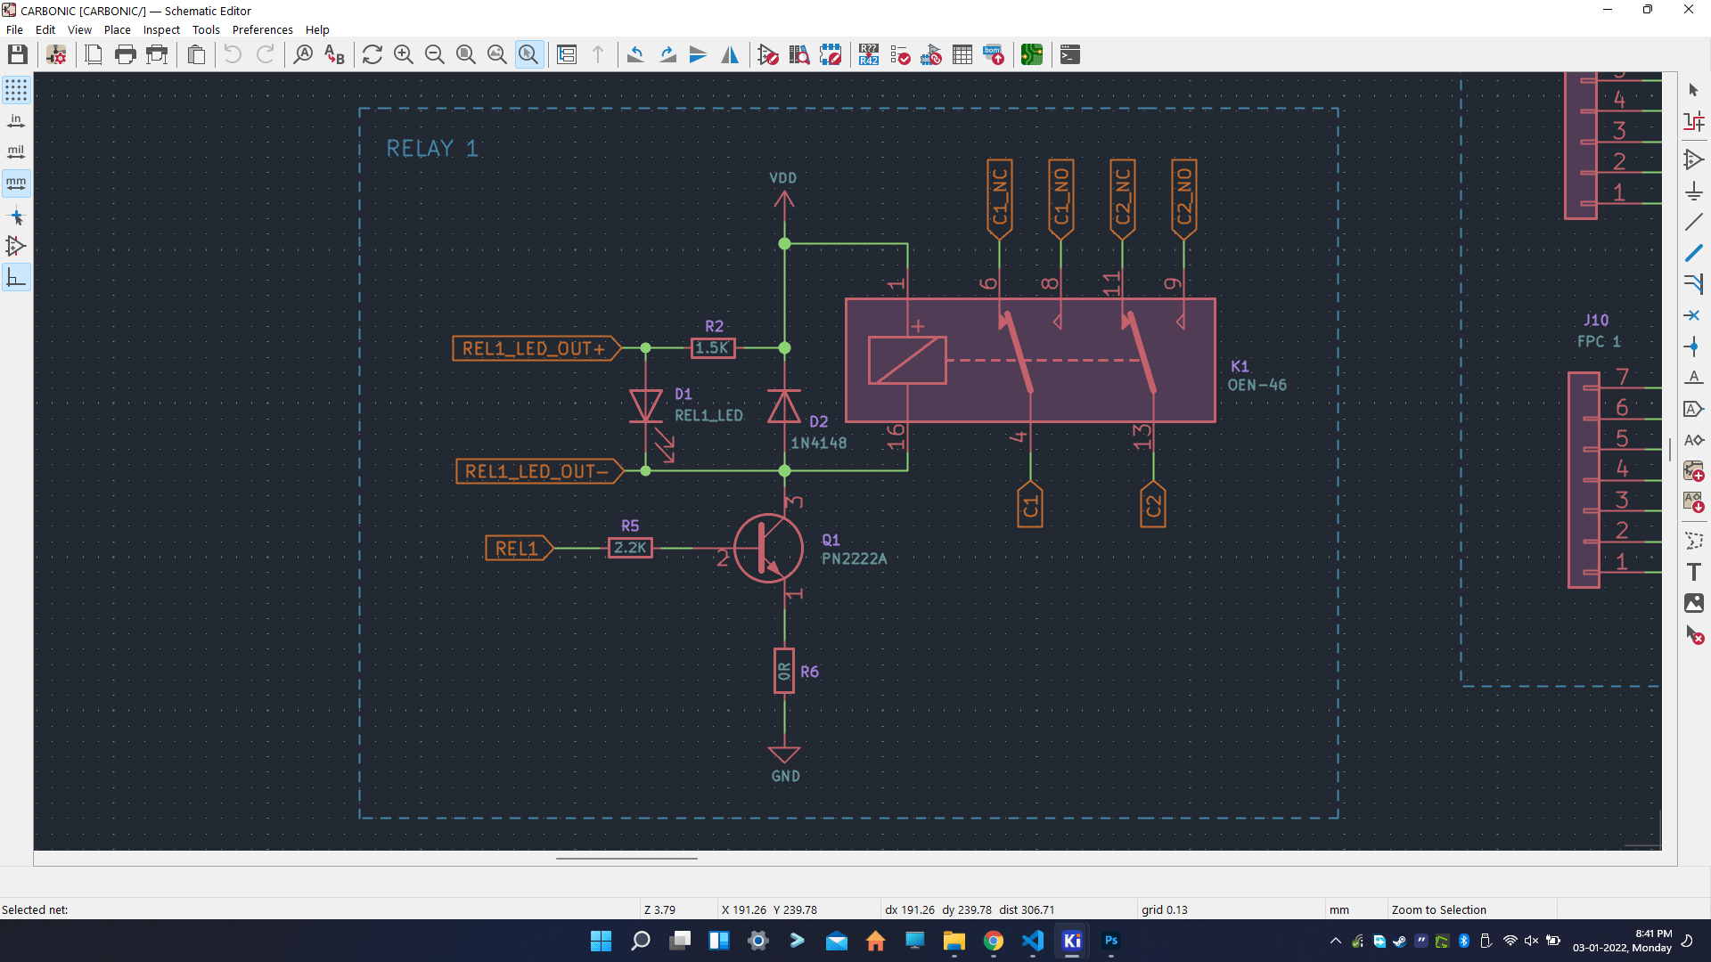Select the Interactive Delete tool

[x=1694, y=635]
